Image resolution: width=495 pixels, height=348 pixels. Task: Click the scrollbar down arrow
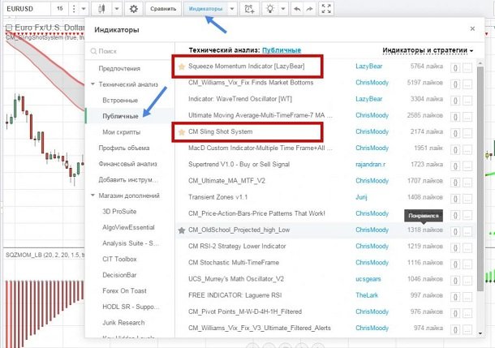tap(480, 333)
